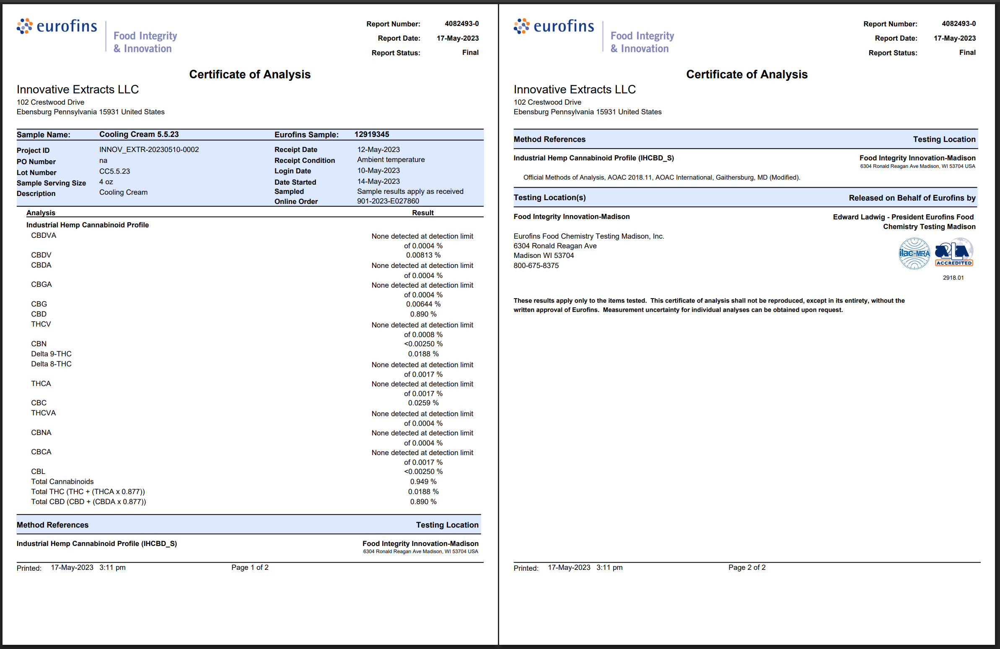Screen dimensions: 1000x649
Task: Click the ilac-MRA accreditation seal
Action: pyautogui.click(x=914, y=253)
